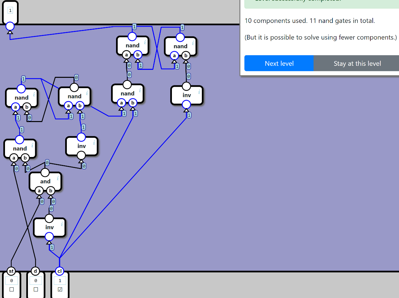
Task: Select the 'possible to solve using fewer components' text
Action: [321, 37]
